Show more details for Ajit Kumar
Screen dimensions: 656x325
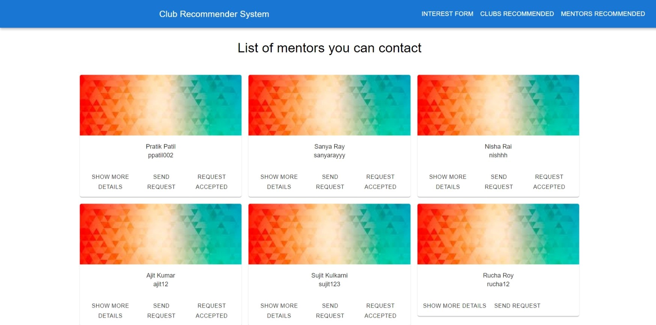(110, 310)
